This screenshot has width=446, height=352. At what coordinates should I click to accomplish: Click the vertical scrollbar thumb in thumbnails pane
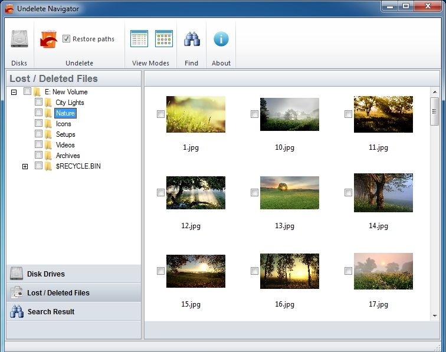pos(435,111)
